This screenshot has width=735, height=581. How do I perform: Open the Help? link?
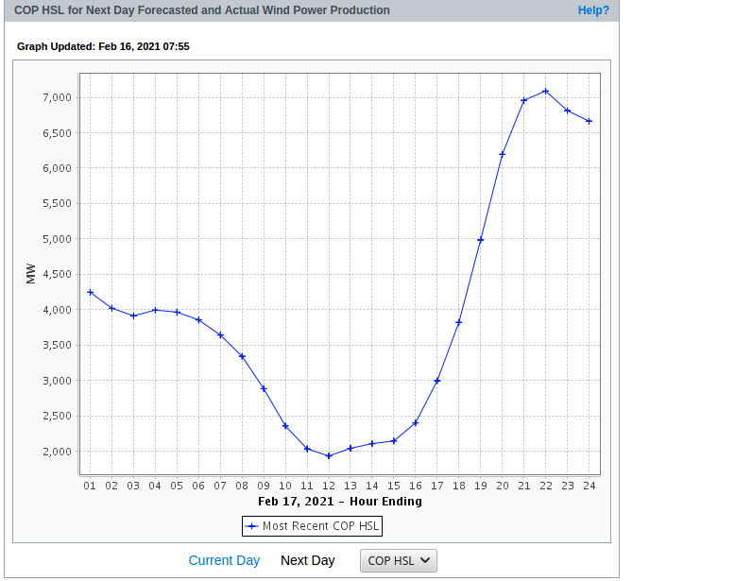(x=593, y=10)
